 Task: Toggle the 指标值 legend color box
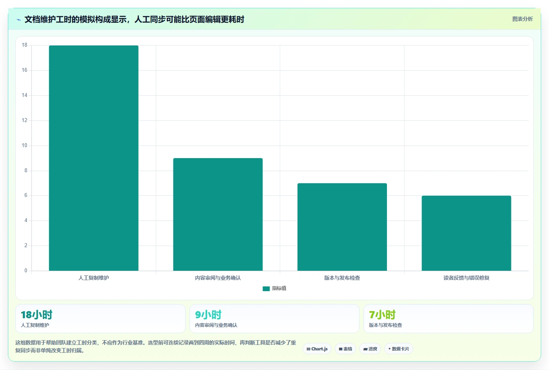[266, 288]
